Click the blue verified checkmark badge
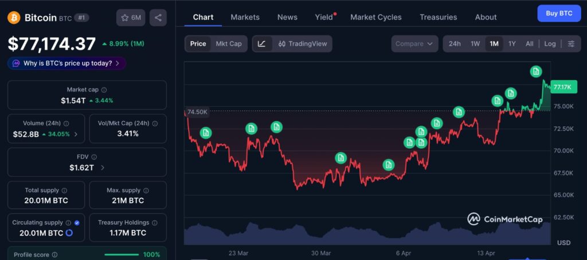 (x=77, y=223)
